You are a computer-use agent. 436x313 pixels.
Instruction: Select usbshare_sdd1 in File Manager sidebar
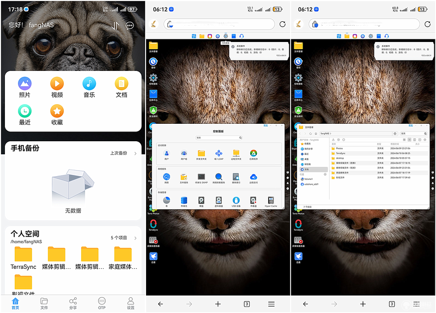pyautogui.click(x=310, y=184)
